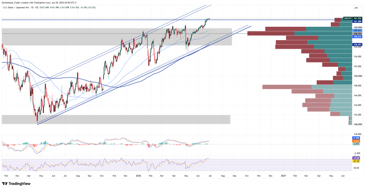The height and width of the screenshot is (189, 365).
Task: Click the +0.12% change value in legend
Action: click(x=92, y=7)
